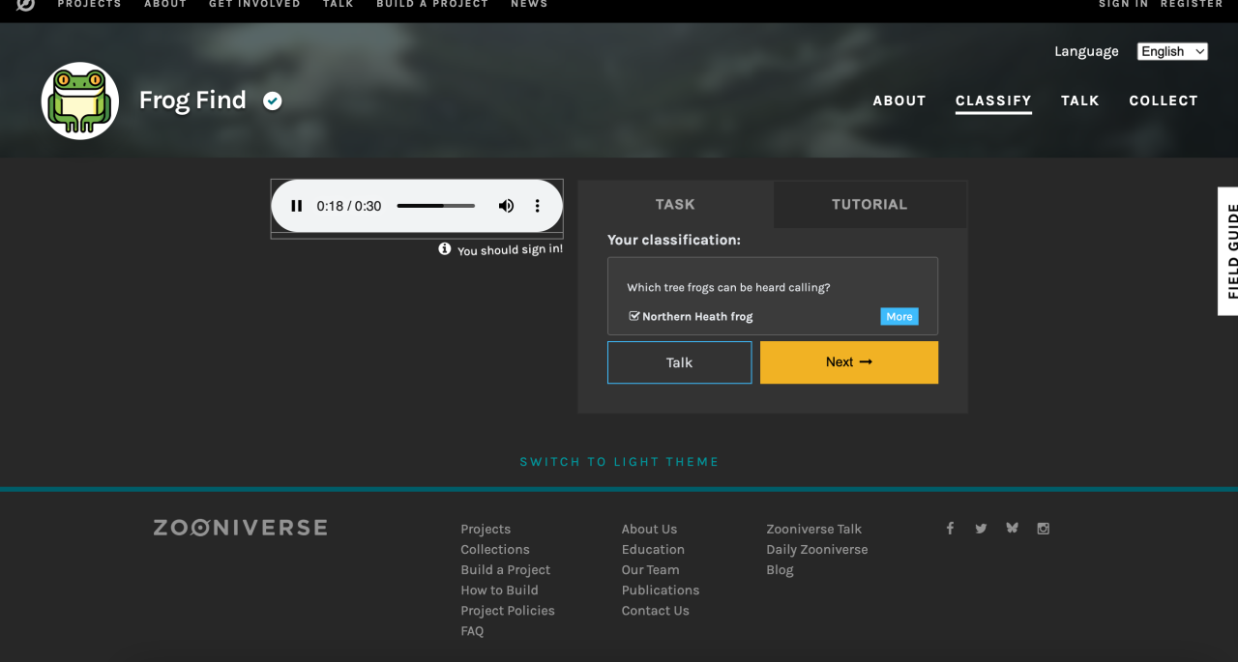Open footer How to Build link
Screen dimensions: 1238x662
499,590
